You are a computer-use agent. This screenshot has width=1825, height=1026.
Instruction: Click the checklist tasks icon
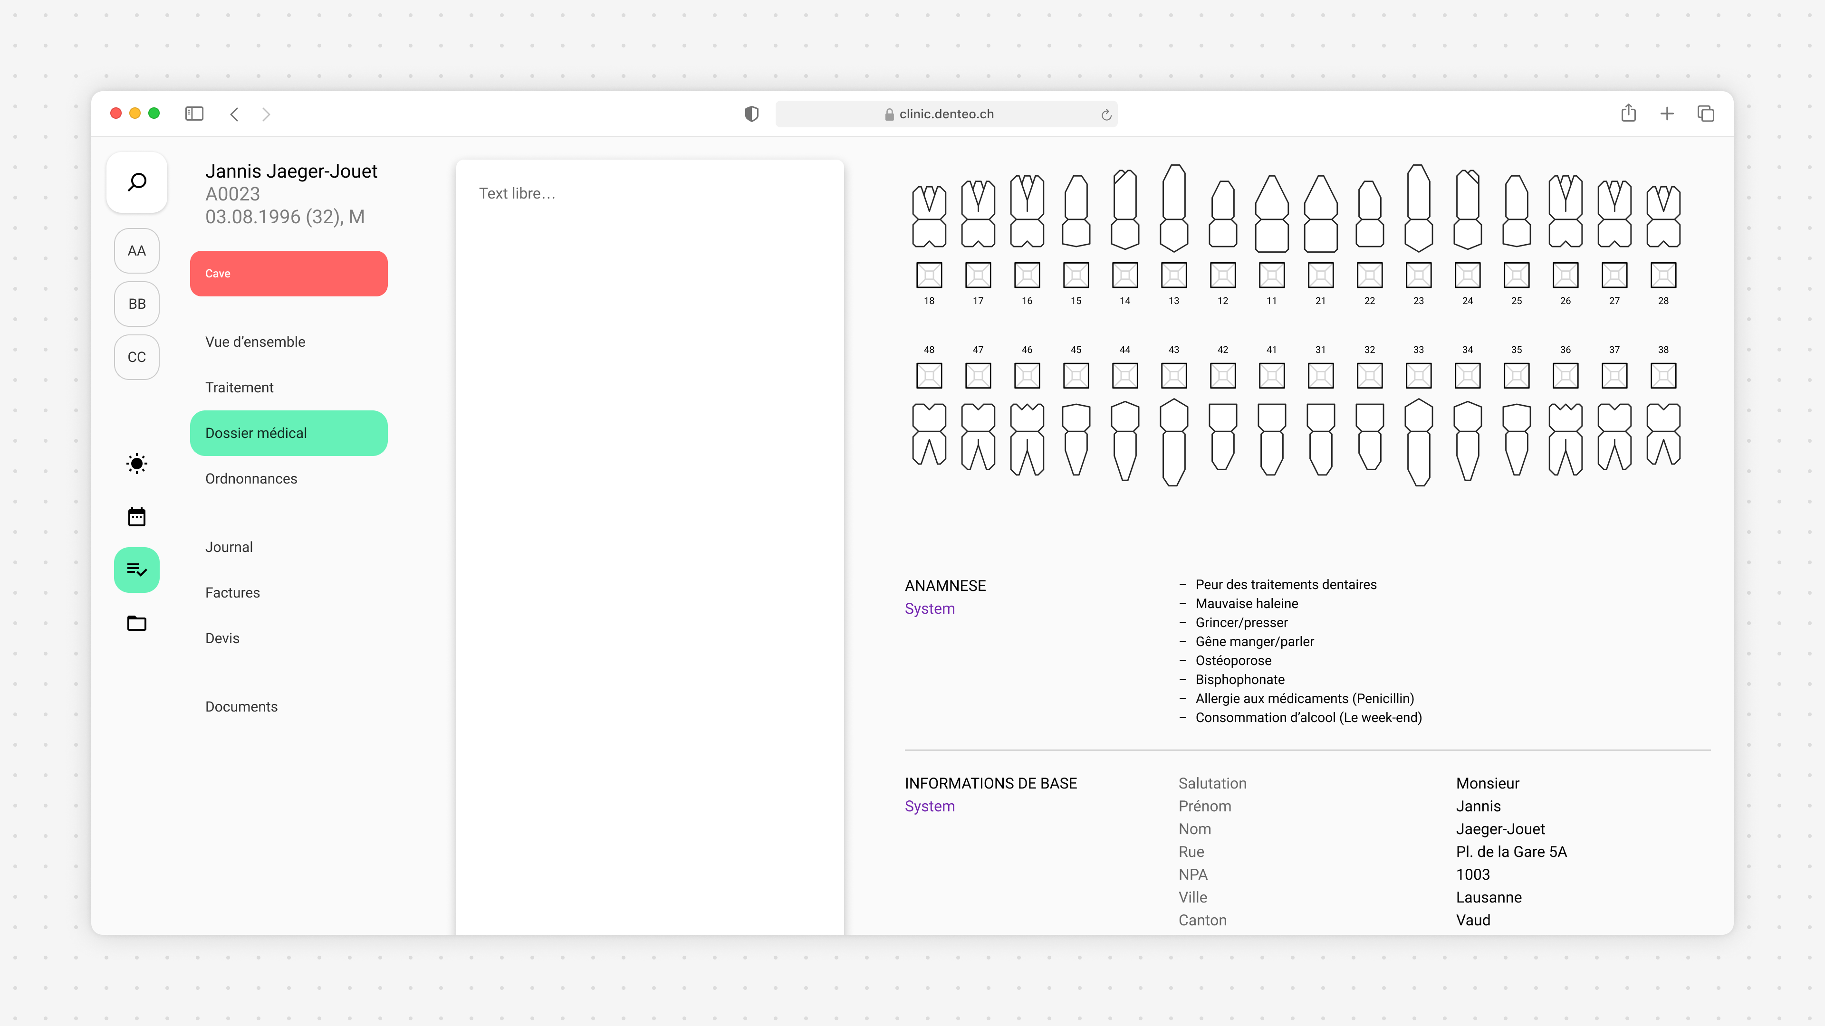coord(137,570)
